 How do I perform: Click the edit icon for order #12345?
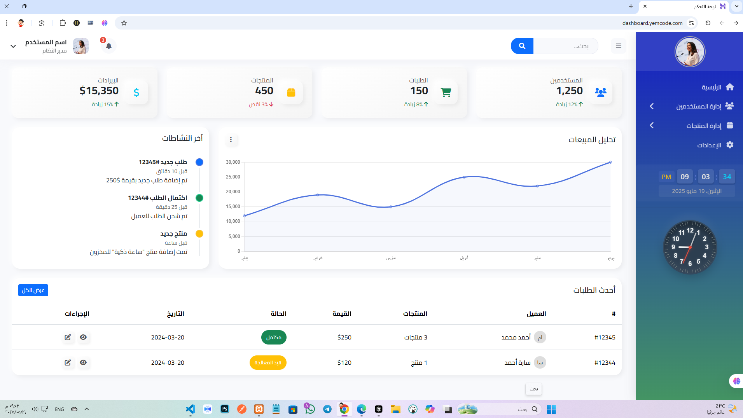pos(68,337)
